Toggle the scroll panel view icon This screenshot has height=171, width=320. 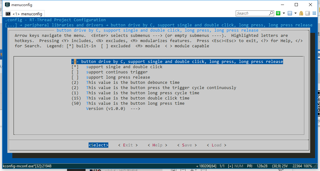pos(308,13)
